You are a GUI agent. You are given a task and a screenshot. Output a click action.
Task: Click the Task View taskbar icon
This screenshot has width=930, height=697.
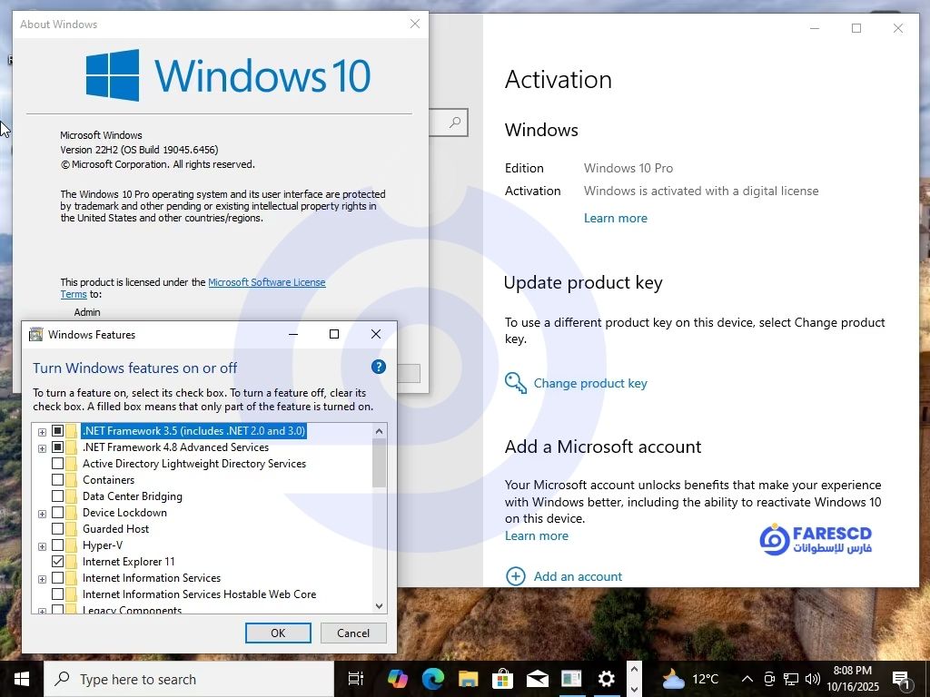[x=356, y=679]
